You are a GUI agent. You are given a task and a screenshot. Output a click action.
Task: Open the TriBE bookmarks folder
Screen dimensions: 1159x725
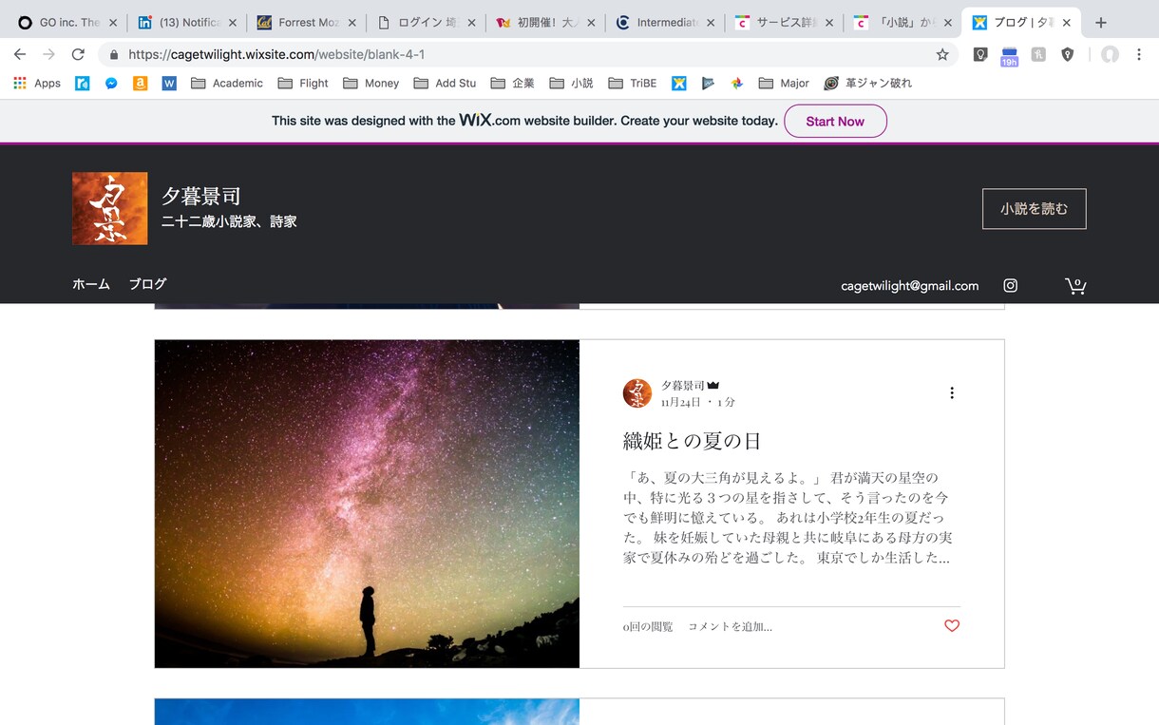coord(633,84)
